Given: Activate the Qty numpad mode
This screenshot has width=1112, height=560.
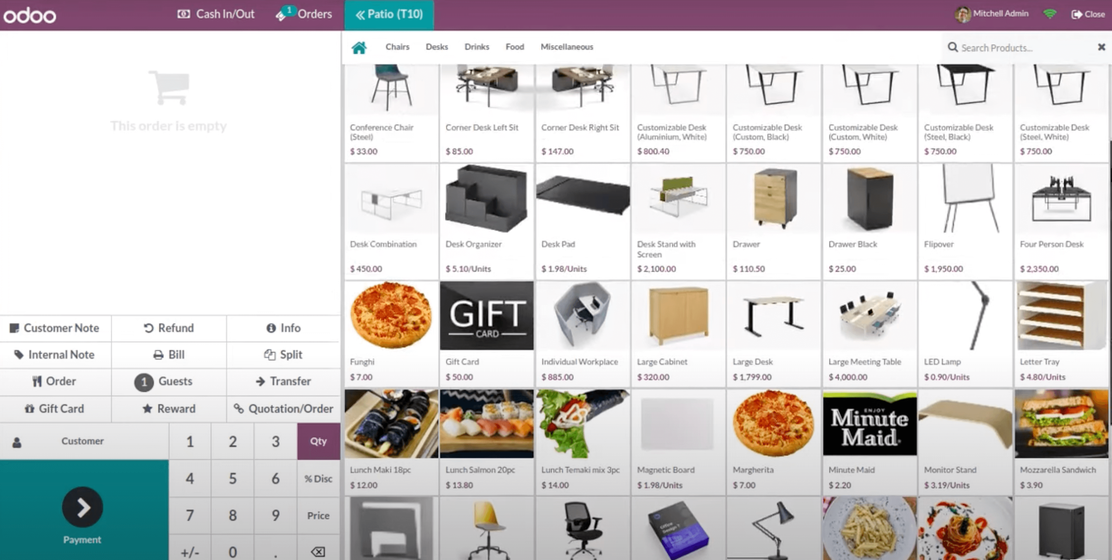Looking at the screenshot, I should pos(318,441).
